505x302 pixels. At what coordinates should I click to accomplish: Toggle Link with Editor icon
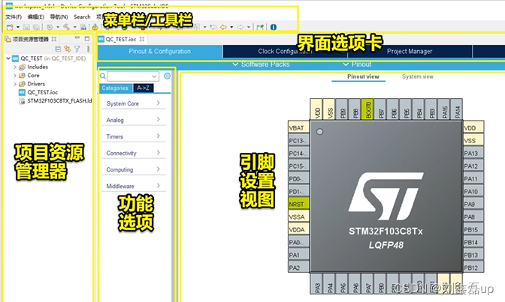coord(68,49)
